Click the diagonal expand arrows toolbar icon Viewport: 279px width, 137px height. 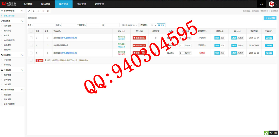pyautogui.click(x=29, y=11)
